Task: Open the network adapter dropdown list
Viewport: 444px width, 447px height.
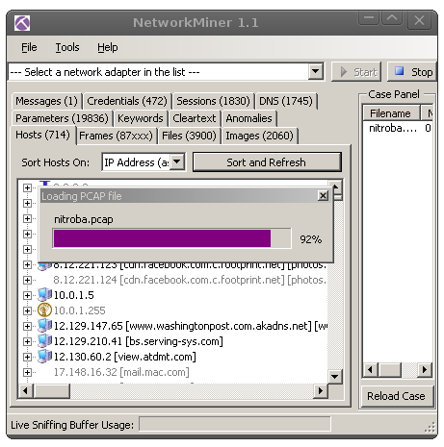Action: pyautogui.click(x=316, y=72)
